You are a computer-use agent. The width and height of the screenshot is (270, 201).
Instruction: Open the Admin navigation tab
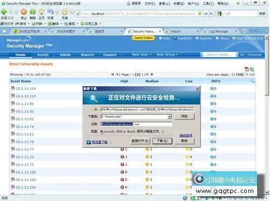[x=65, y=55]
